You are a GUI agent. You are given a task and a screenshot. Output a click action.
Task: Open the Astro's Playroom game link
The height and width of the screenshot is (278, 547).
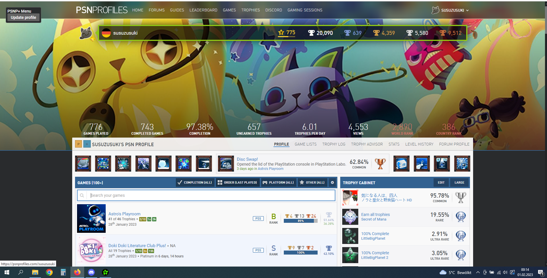click(x=124, y=214)
